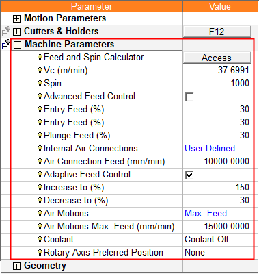This screenshot has width=259, height=274.
Task: Open Feed and Spin Calculator via Access button
Action: point(217,58)
